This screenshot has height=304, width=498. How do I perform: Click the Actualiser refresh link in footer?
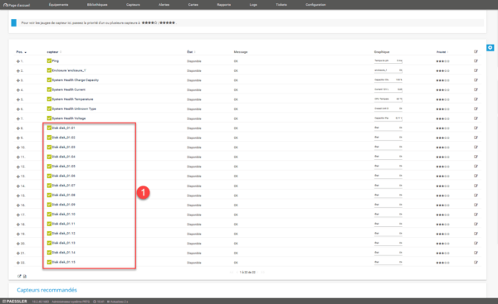click(118, 302)
